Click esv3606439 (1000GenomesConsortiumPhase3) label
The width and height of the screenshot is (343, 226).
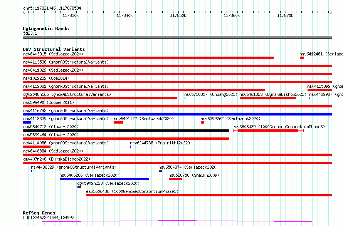(279, 127)
